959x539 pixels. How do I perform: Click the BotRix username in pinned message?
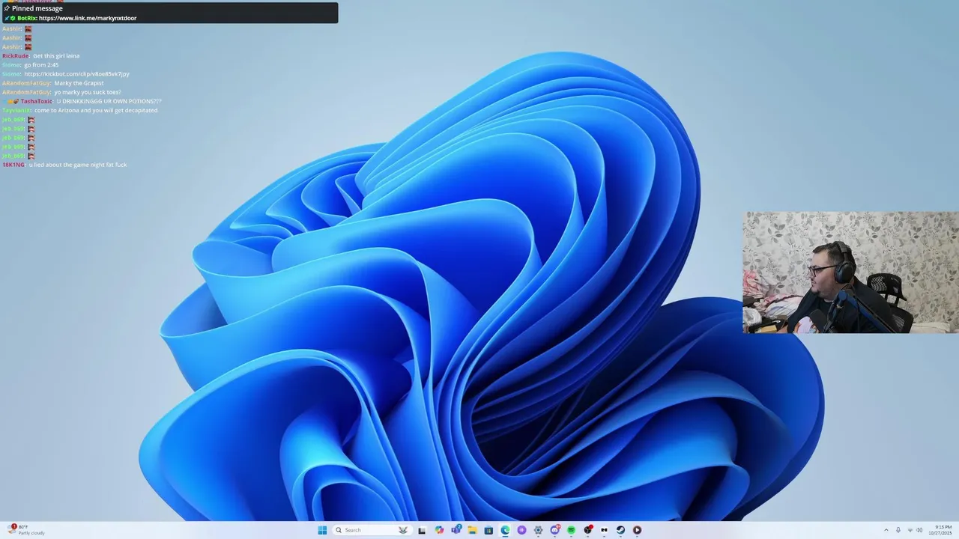coord(26,18)
